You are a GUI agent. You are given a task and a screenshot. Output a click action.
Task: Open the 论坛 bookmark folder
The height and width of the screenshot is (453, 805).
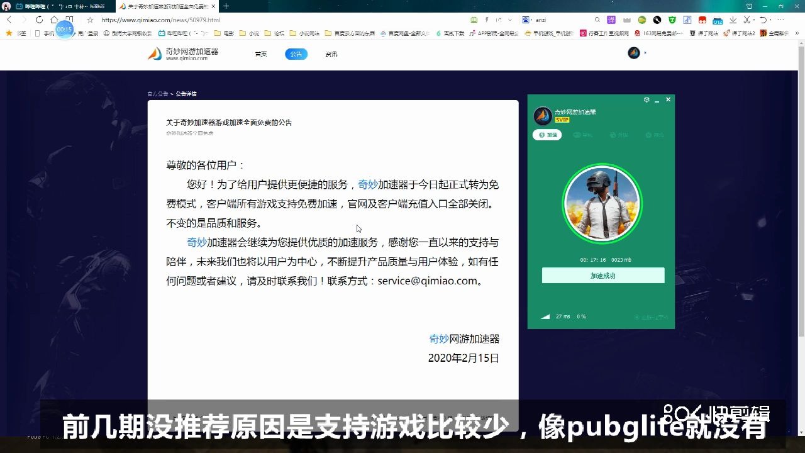click(274, 33)
